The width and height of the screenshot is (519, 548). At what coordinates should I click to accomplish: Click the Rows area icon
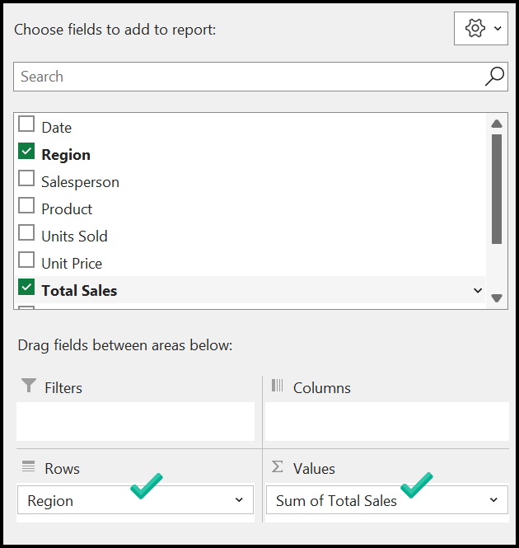pos(29,468)
